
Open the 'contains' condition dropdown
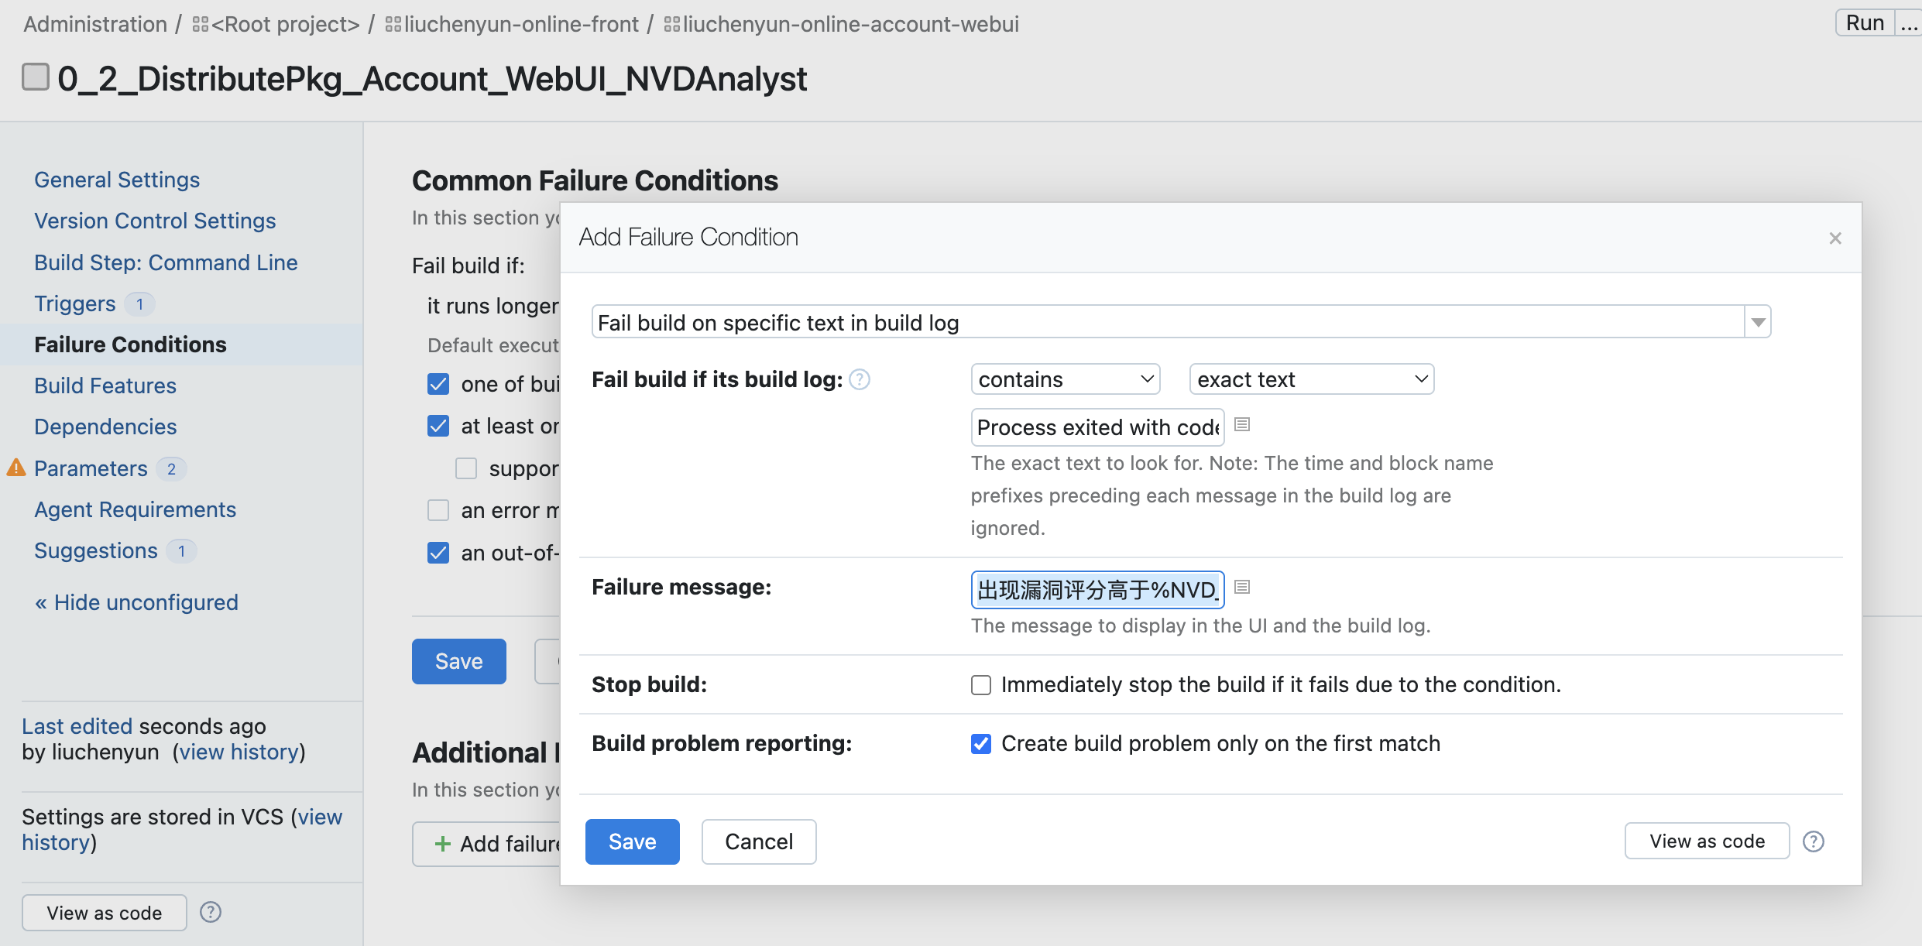click(x=1066, y=379)
